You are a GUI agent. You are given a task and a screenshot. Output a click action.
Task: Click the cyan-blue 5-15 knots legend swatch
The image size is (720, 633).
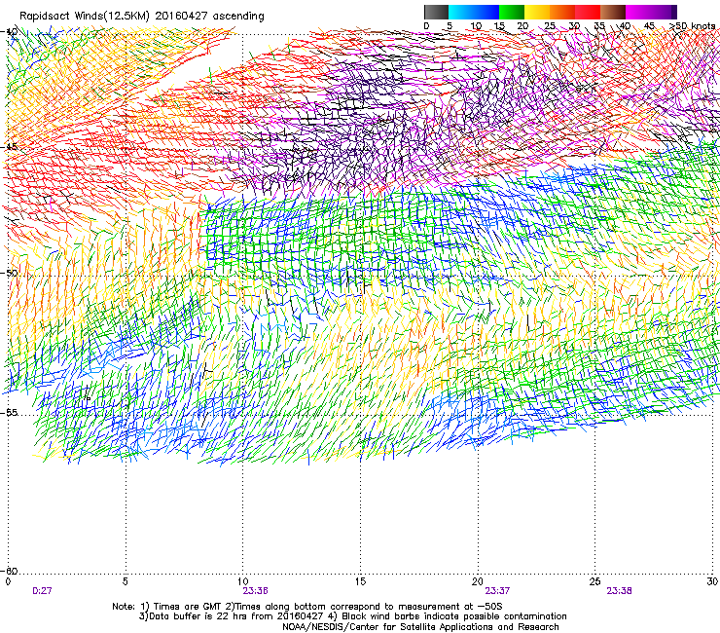pos(474,12)
